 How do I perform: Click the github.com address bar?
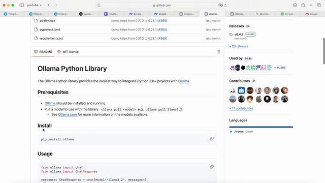pos(162,5)
